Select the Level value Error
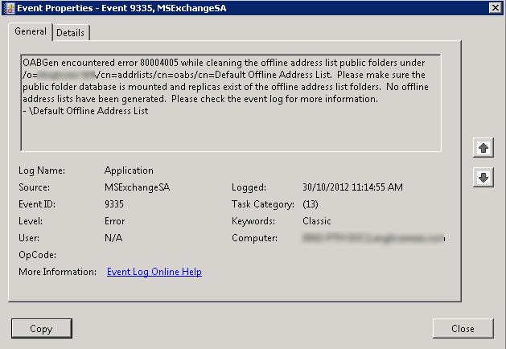Viewport: 506px width, 349px height. [x=114, y=221]
